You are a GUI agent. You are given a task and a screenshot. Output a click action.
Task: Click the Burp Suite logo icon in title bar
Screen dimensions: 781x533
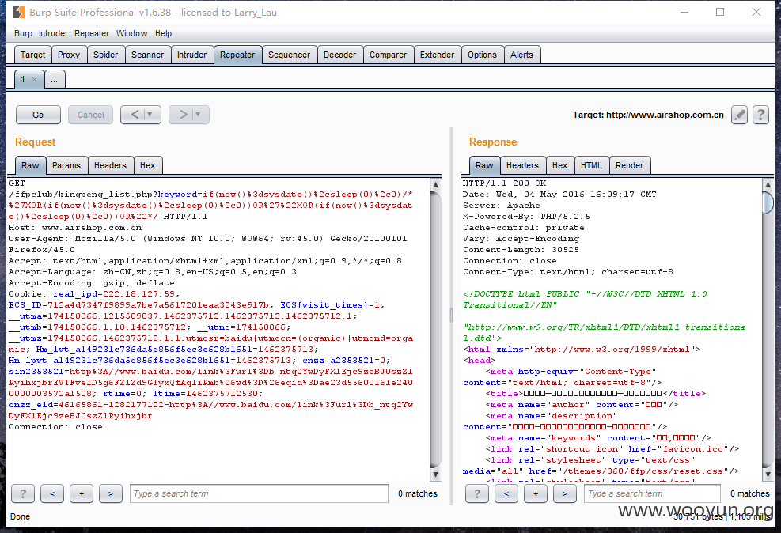tap(19, 12)
